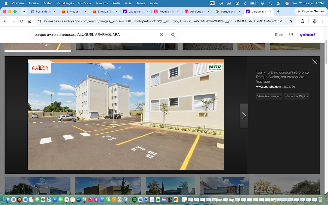This screenshot has width=328, height=205.
Task: Close the image preview overlay
Action: coord(315,62)
